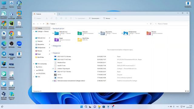
Task: Open the Фильтр dropdown
Action: [x=107, y=18]
